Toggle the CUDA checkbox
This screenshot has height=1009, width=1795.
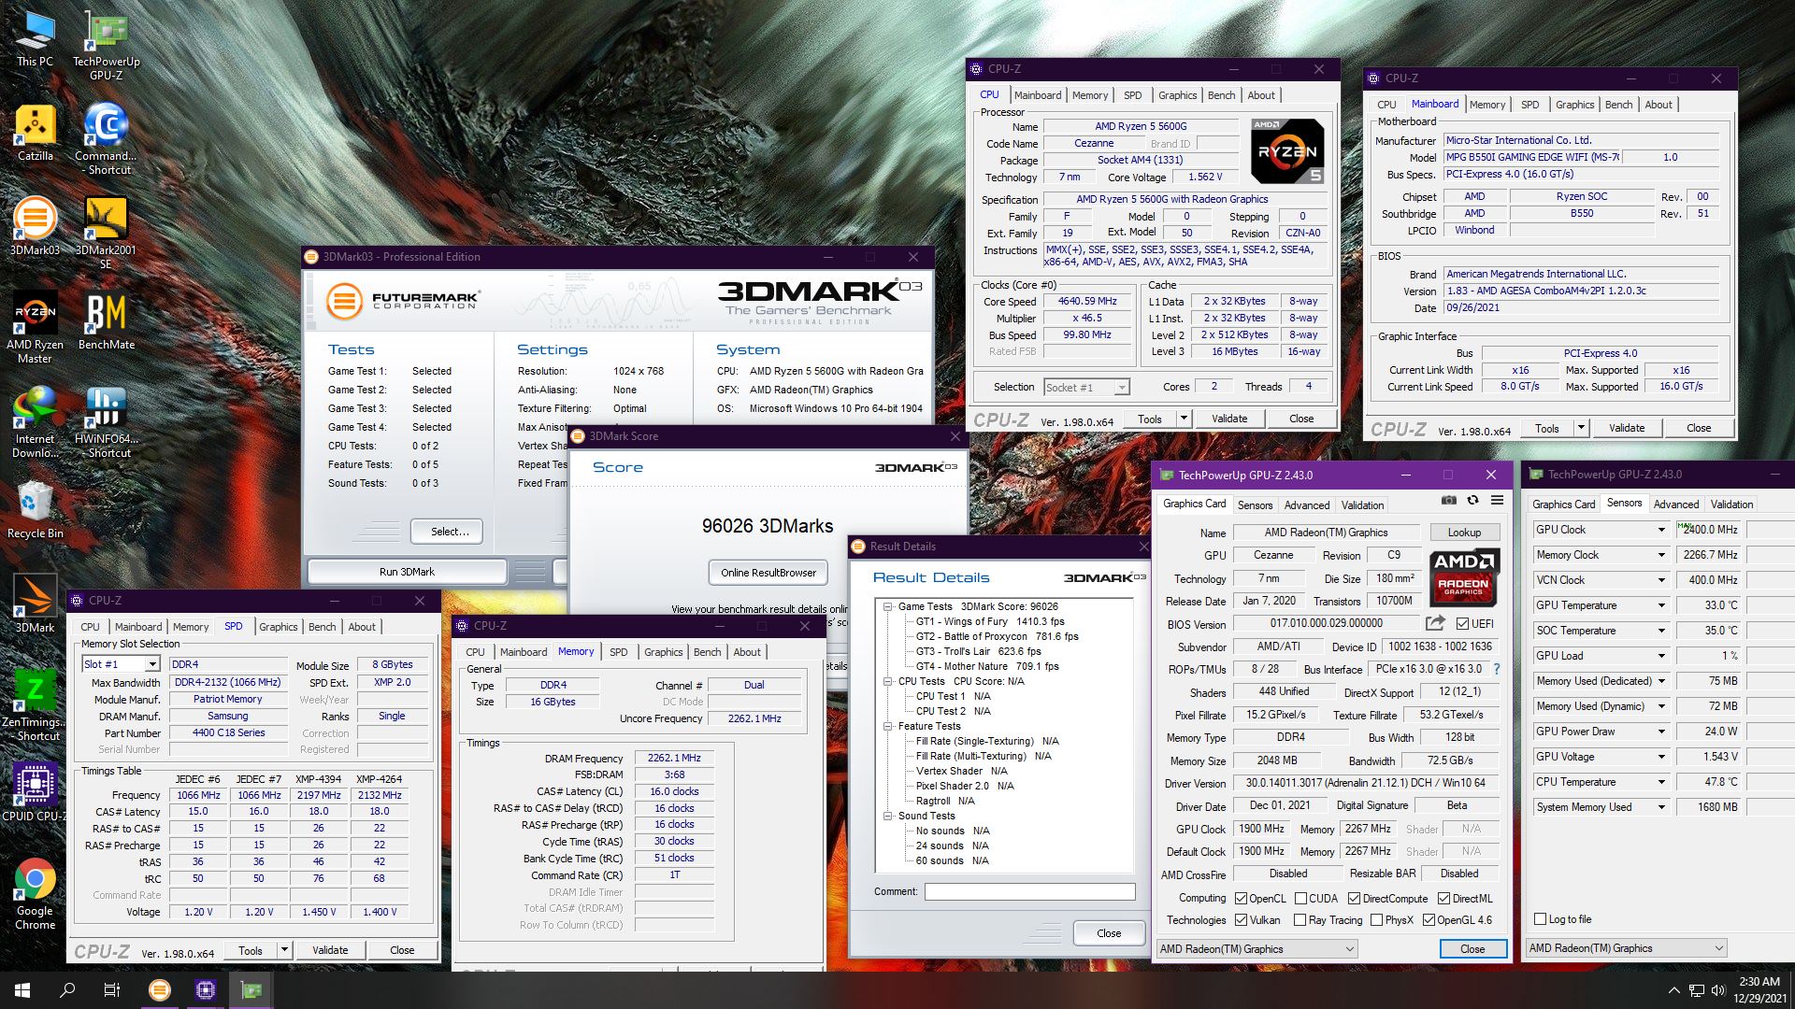click(1300, 899)
